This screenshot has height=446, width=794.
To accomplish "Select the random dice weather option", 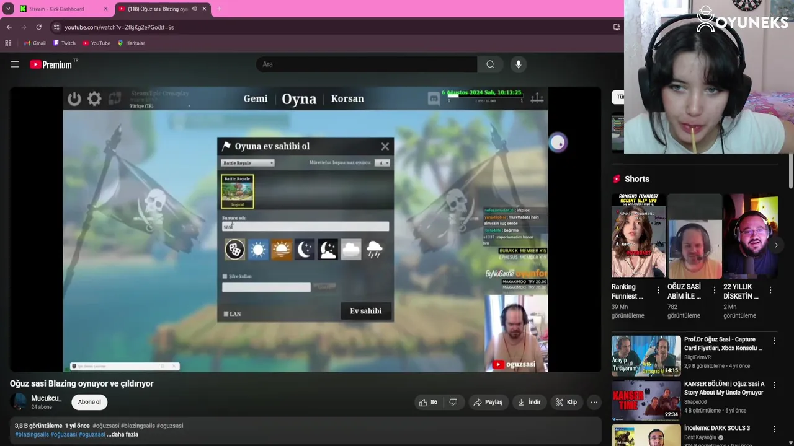I will [x=234, y=250].
